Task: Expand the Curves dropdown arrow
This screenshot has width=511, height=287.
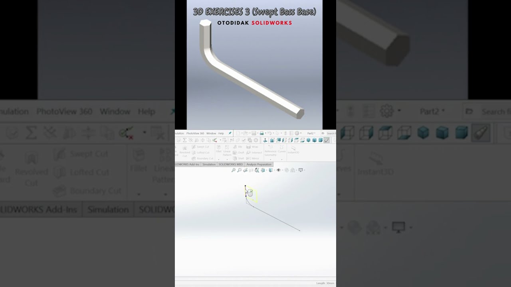Action: click(282, 160)
